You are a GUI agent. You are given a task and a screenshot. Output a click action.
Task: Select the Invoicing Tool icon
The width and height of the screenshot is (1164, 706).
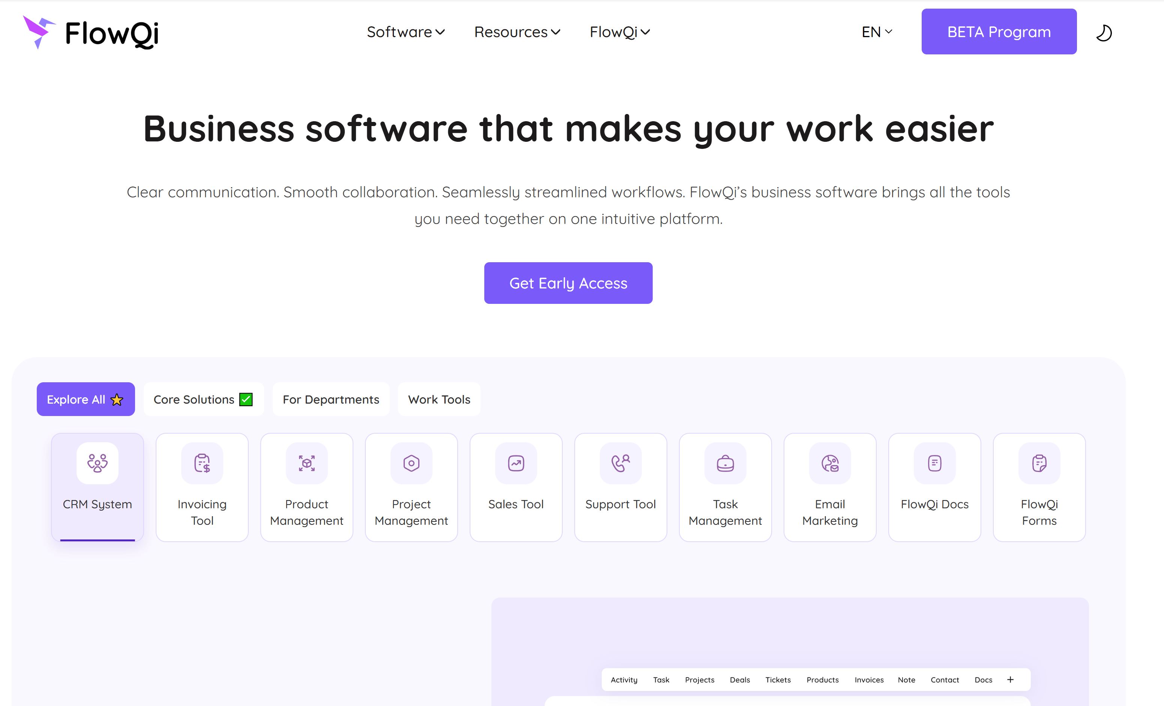(202, 463)
